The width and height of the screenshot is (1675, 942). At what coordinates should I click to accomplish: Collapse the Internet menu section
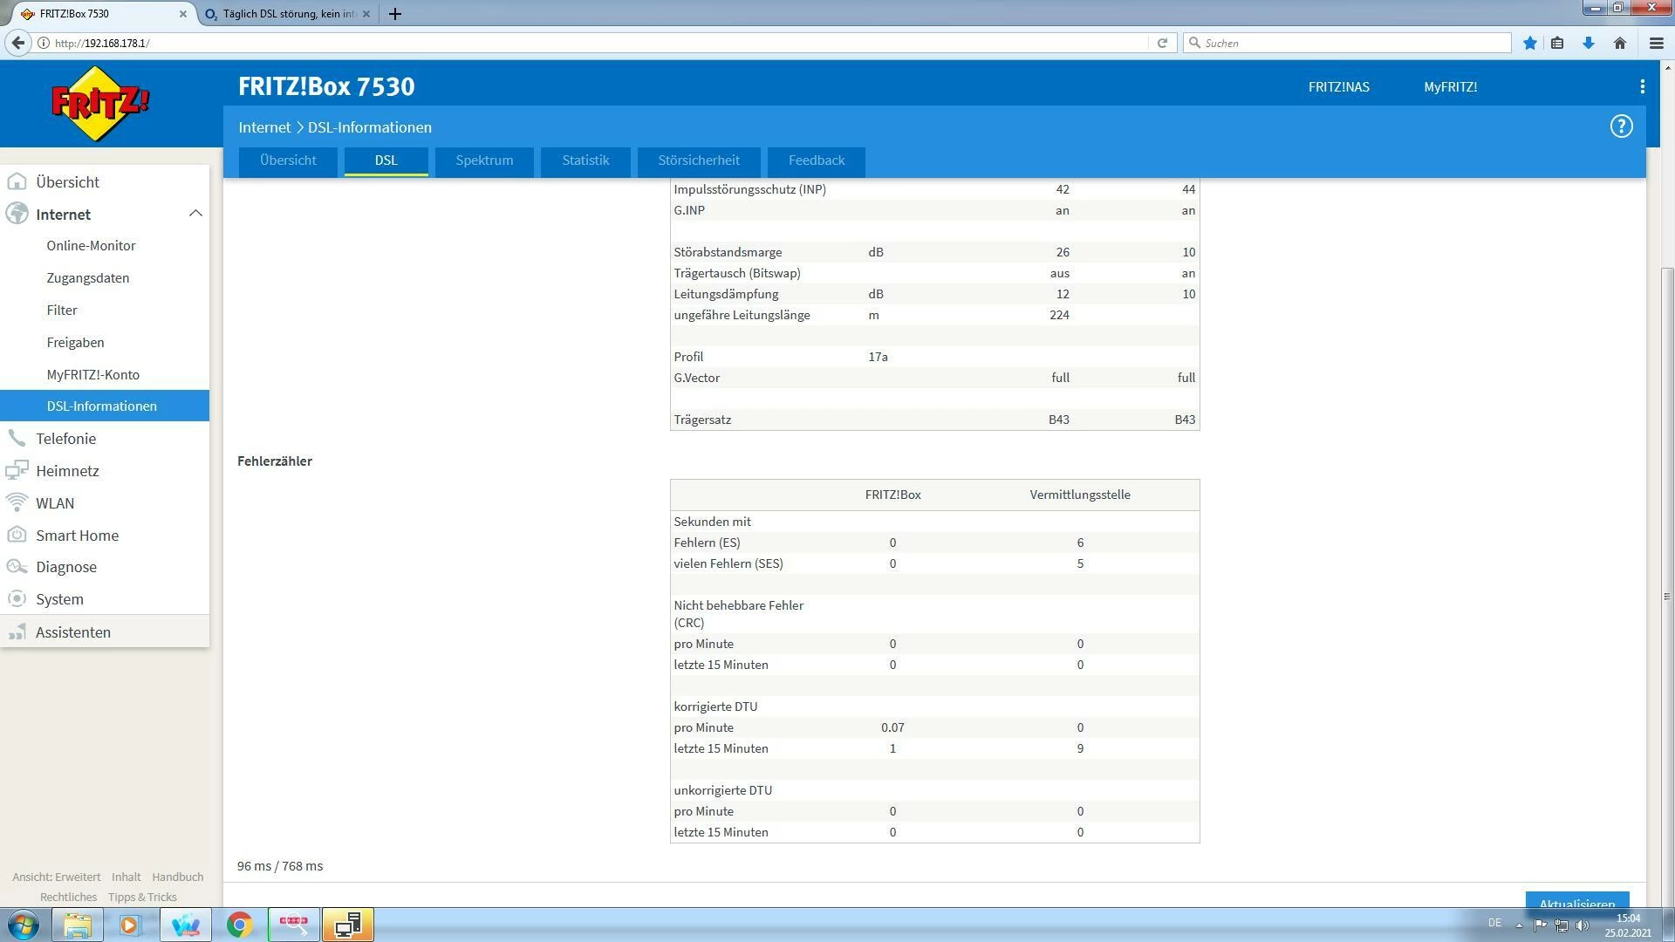[x=195, y=214]
